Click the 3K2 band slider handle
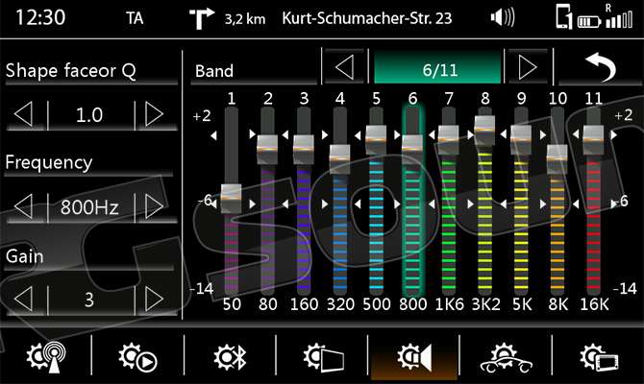Screen dimensions: 644x384 point(484,130)
